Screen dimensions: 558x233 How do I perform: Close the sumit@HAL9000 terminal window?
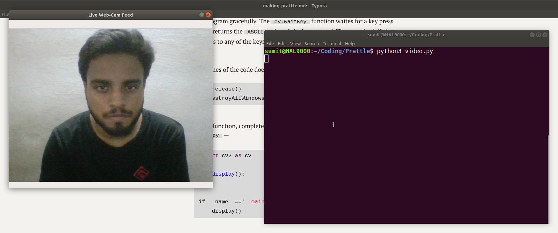tap(545, 35)
